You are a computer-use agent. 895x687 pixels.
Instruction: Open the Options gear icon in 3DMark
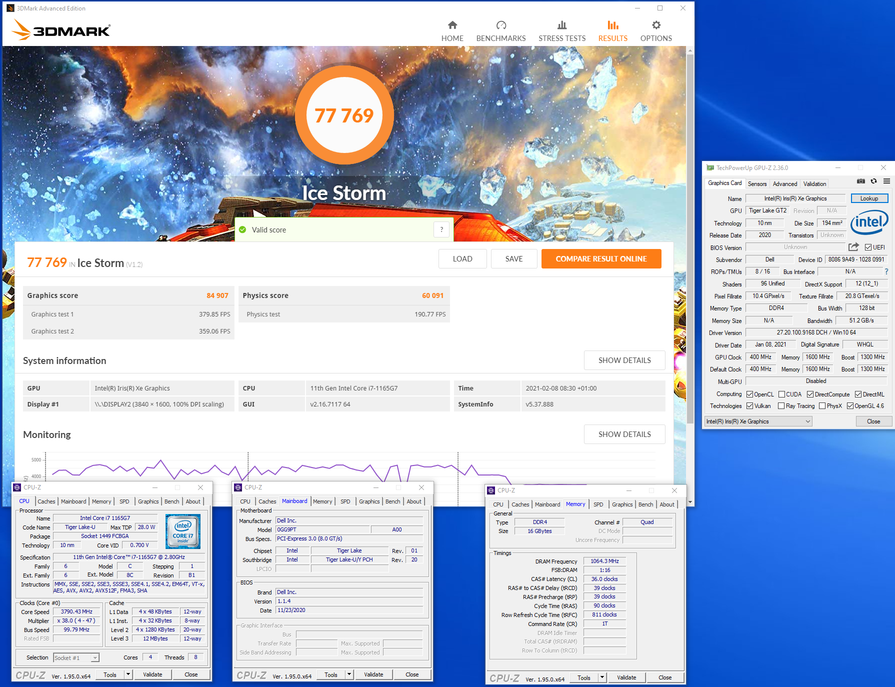[x=656, y=25]
